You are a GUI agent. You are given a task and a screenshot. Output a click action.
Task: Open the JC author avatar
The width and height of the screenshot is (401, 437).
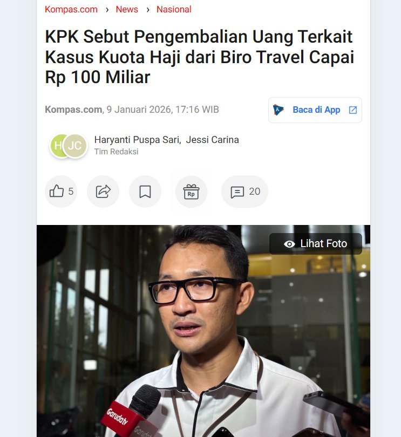click(x=74, y=146)
